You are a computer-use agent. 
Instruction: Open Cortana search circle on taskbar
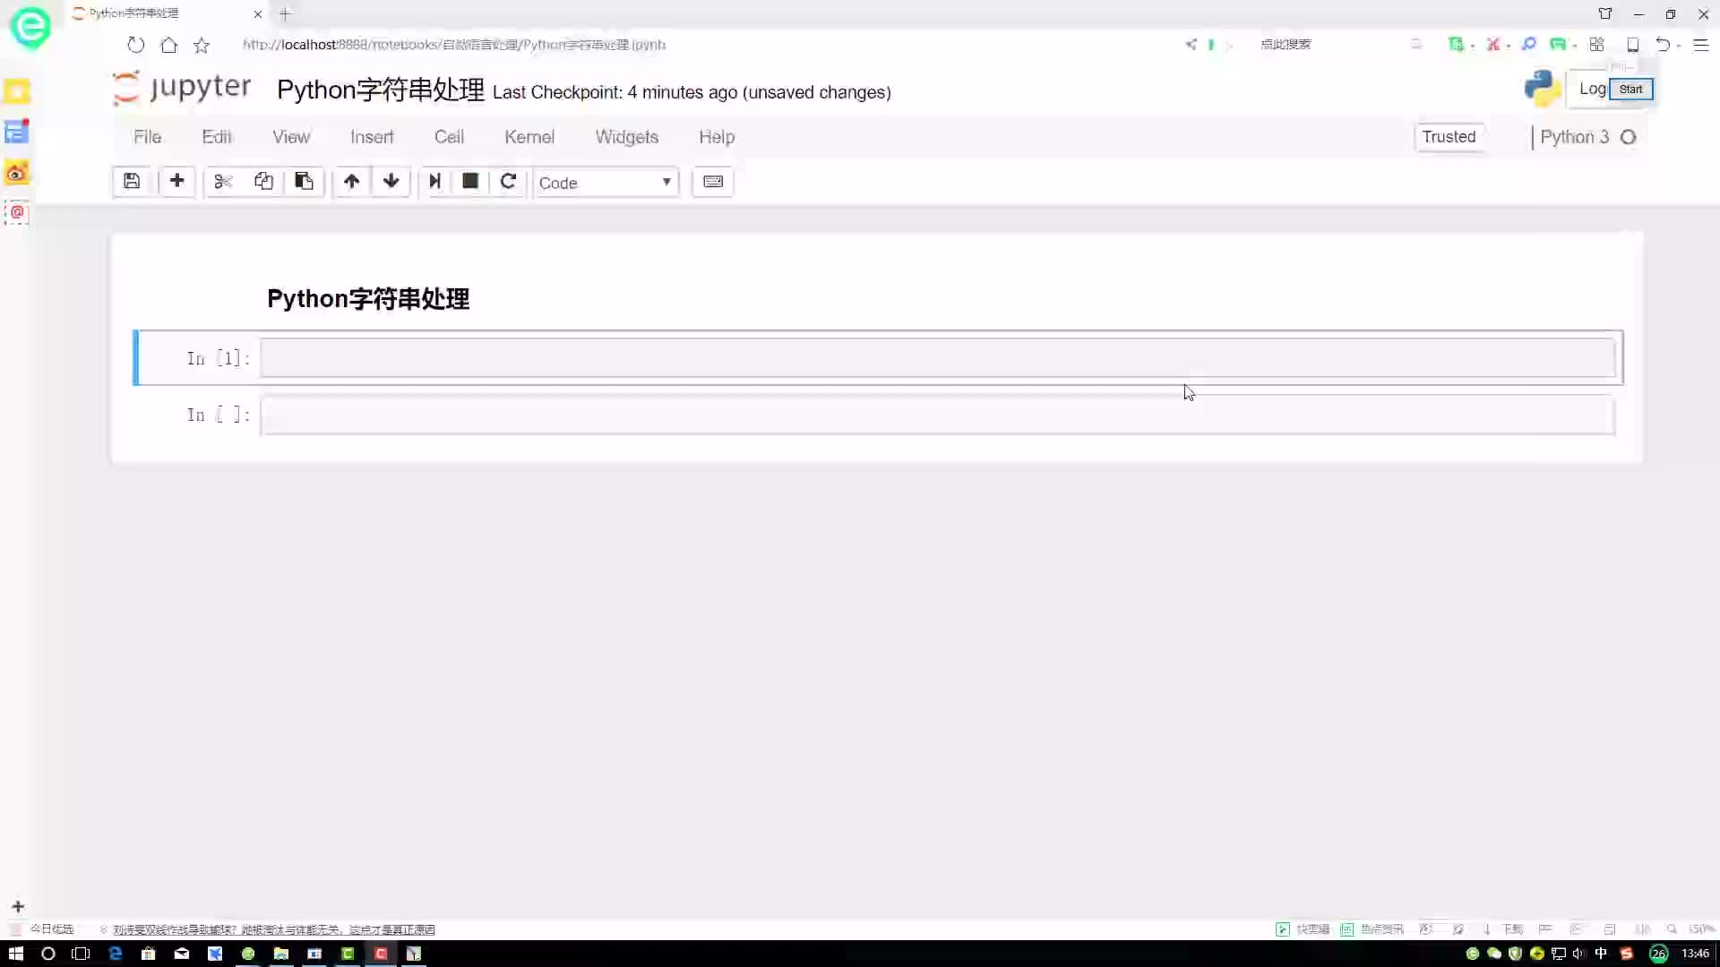point(48,954)
